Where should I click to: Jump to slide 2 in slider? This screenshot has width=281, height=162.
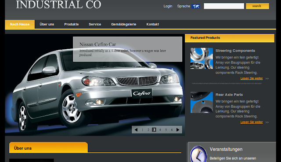148,130
